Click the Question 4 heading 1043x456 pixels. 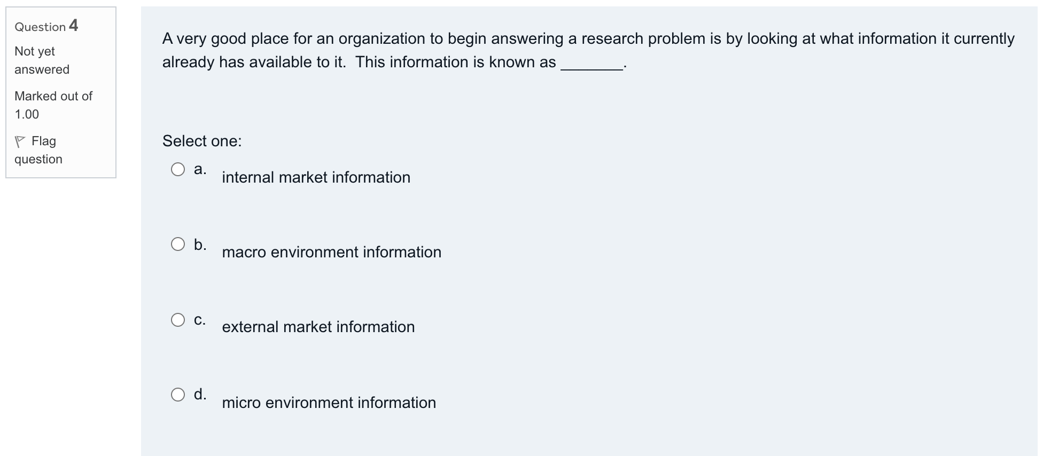pos(46,26)
